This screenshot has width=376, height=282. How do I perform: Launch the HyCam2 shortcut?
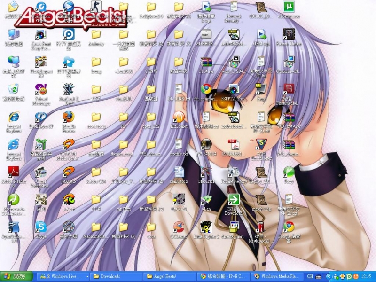(x=179, y=200)
